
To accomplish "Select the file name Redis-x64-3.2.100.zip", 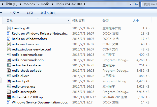I will pyautogui.click(x=27, y=97).
